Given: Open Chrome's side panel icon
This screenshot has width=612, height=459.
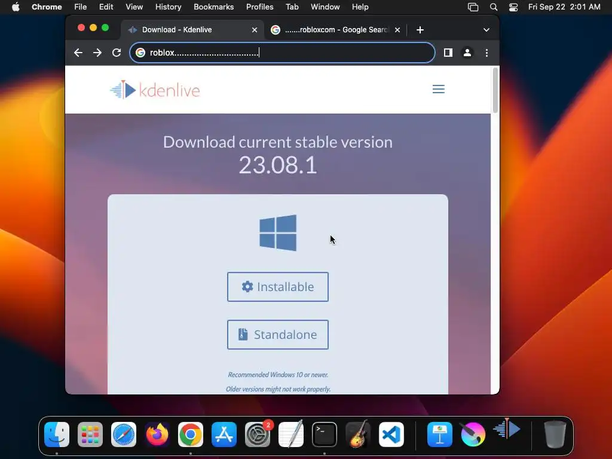Looking at the screenshot, I should coord(448,53).
